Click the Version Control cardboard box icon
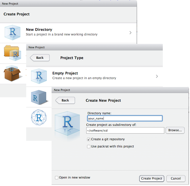The width and height of the screenshot is (190, 186). coord(13,73)
